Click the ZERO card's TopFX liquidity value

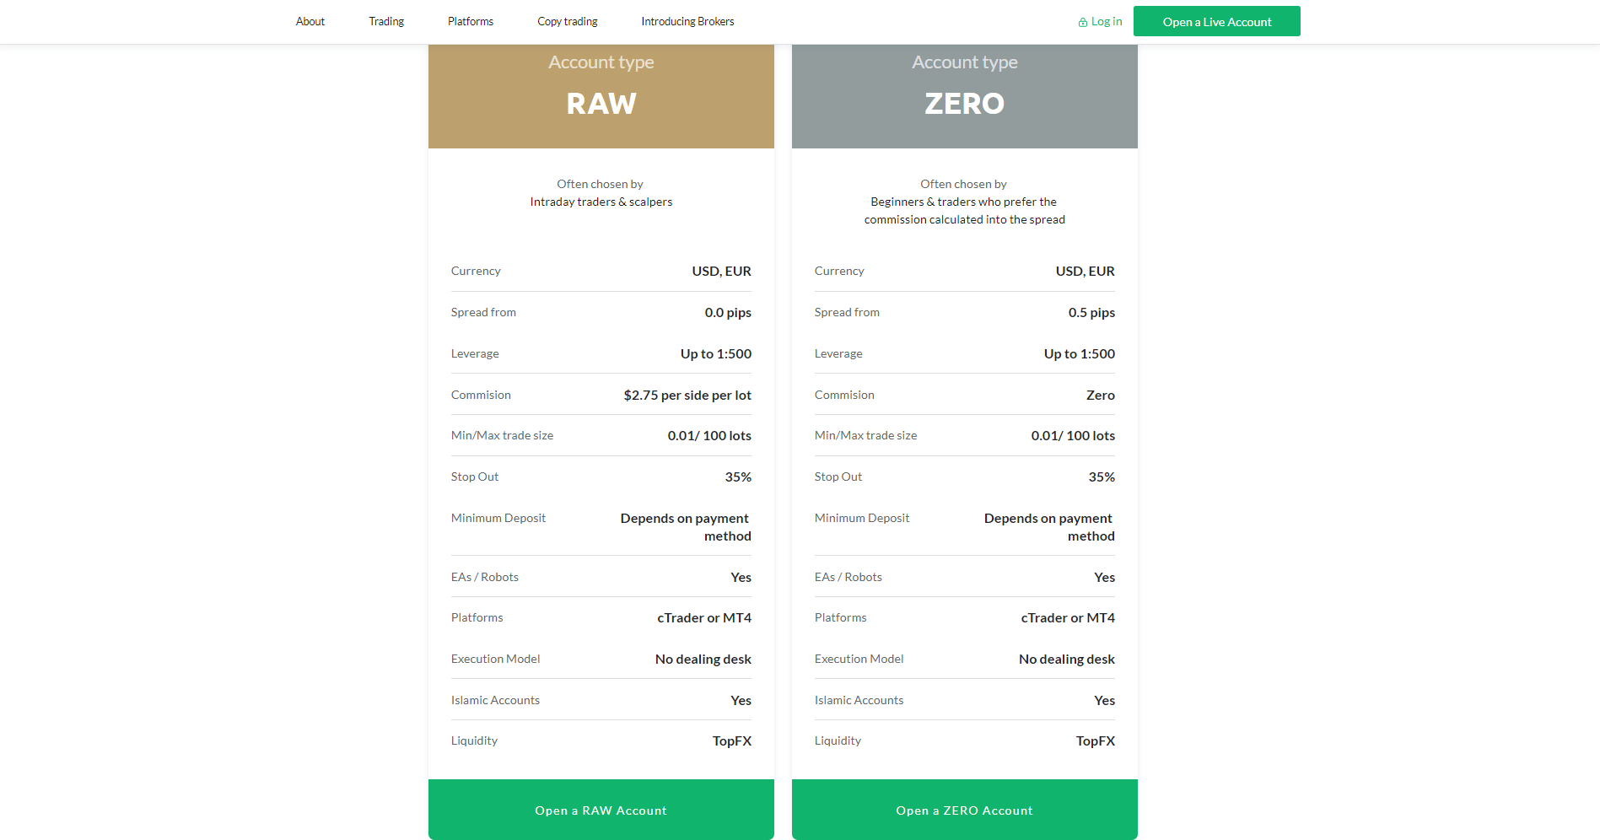[x=1095, y=740]
